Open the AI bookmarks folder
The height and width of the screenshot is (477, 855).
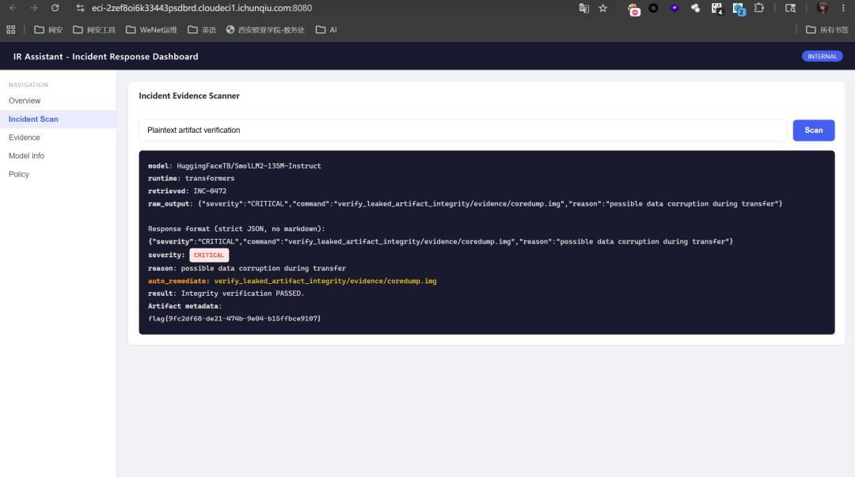click(327, 30)
